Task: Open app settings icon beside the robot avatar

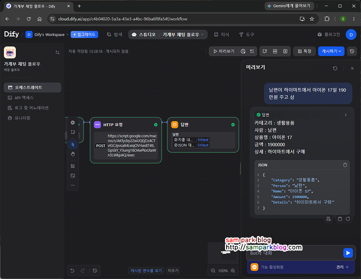Action: point(57,52)
